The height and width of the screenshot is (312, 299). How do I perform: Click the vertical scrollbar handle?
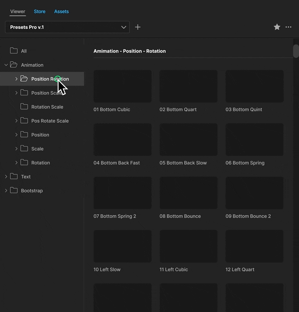296,51
